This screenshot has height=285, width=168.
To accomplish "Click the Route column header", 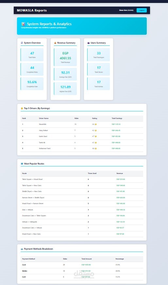I will tap(24, 173).
